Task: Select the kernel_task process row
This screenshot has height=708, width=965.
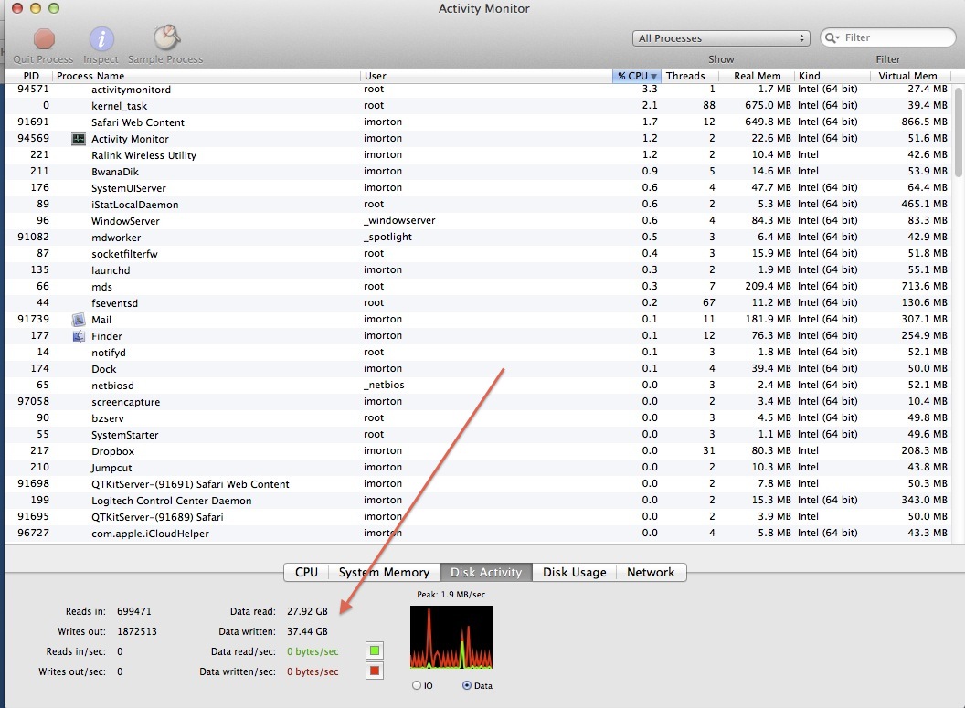Action: (x=478, y=106)
